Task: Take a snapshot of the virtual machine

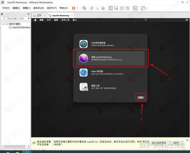Action: (x=92, y=8)
